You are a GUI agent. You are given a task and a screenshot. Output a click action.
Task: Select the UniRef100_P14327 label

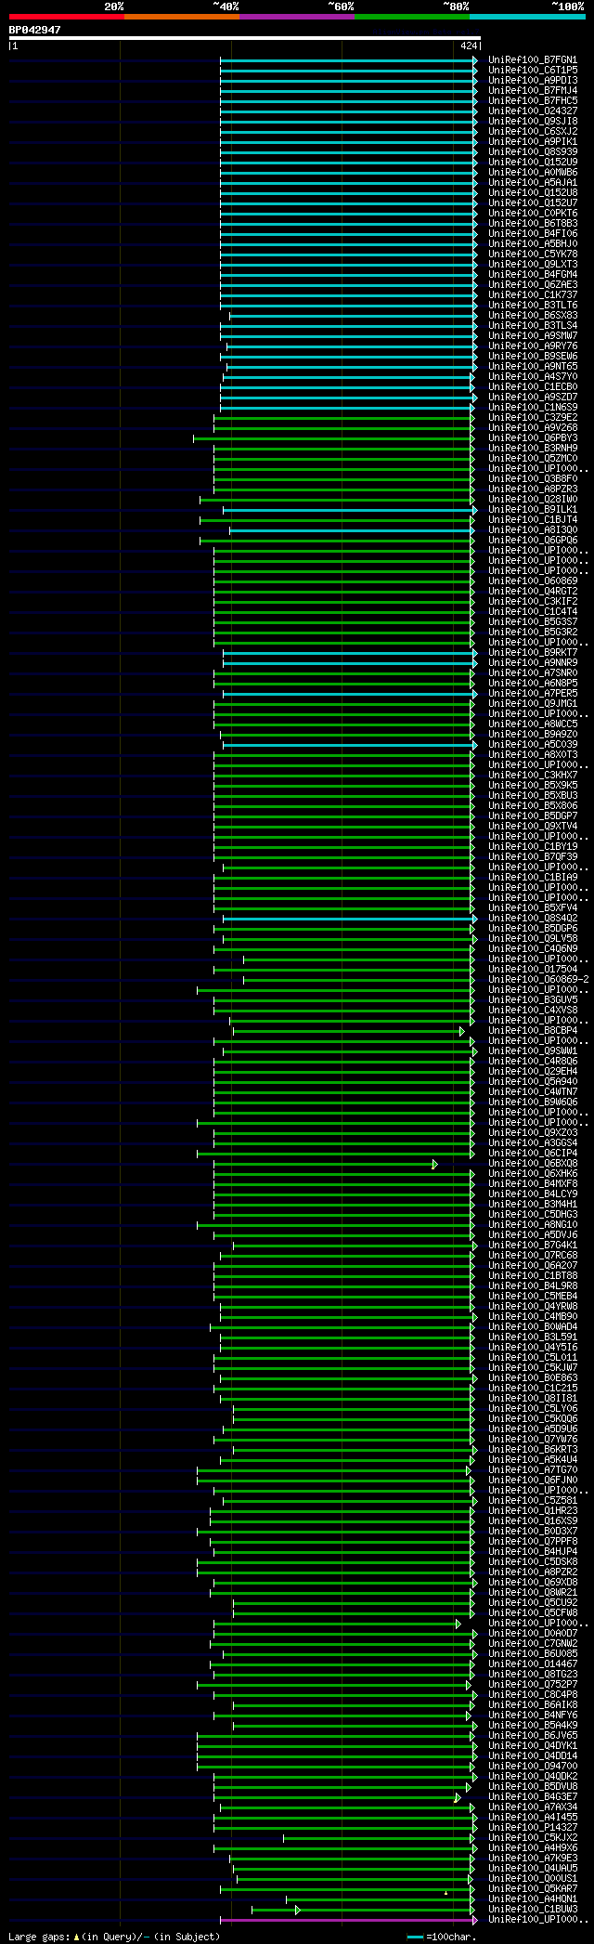pyautogui.click(x=533, y=1828)
